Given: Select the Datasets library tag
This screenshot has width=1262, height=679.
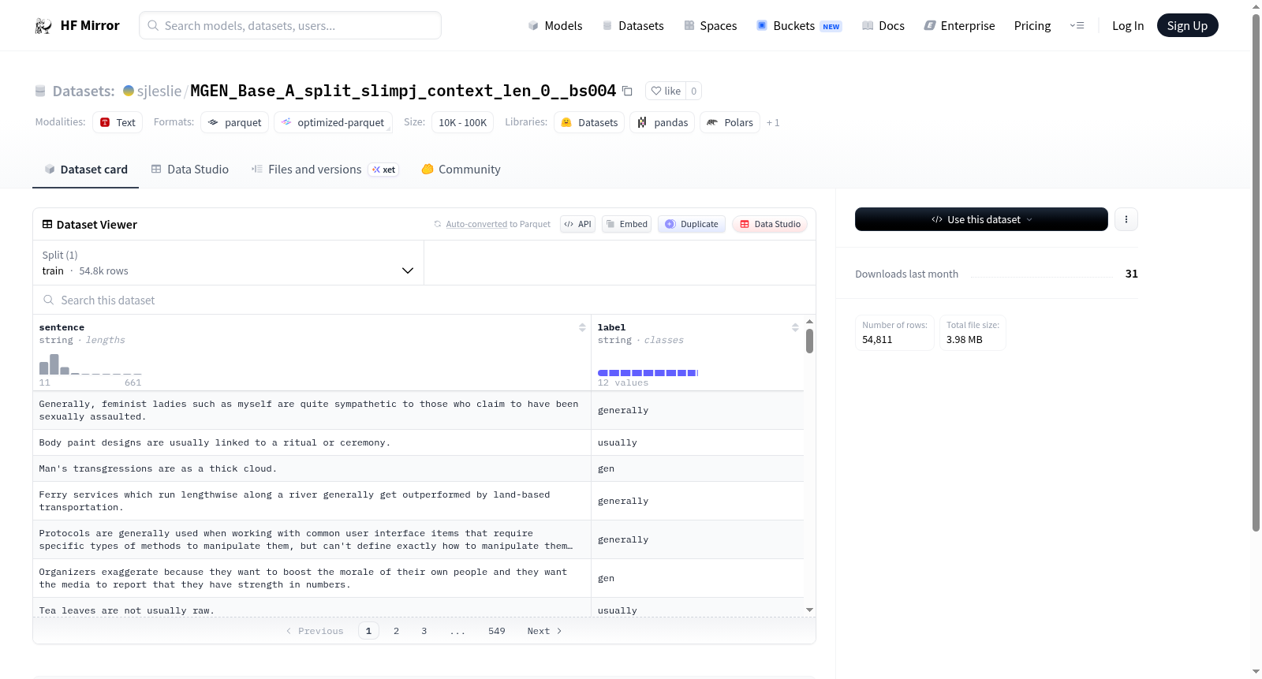Looking at the screenshot, I should 589,122.
